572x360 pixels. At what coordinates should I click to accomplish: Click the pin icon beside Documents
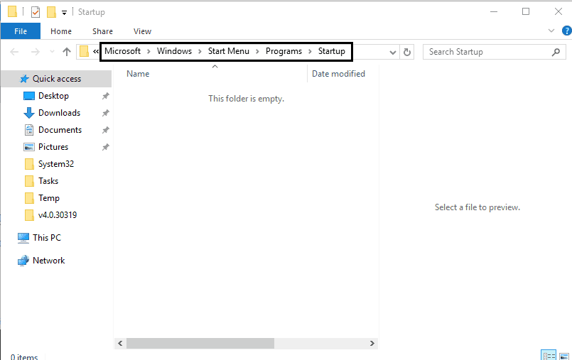[x=105, y=130]
